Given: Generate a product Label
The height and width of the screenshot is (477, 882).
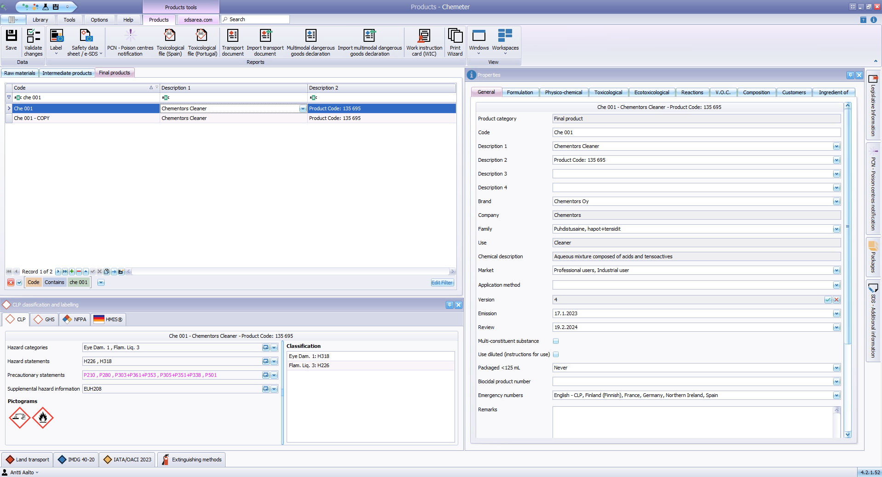Looking at the screenshot, I should [x=56, y=41].
